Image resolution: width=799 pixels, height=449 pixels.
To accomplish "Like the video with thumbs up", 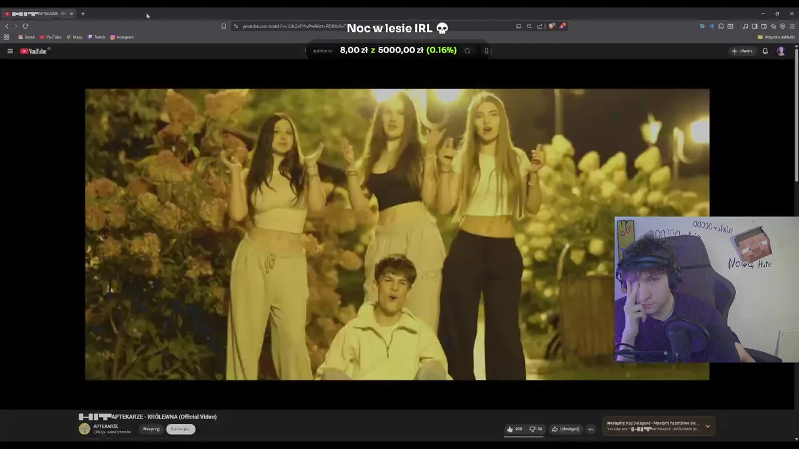I will coord(514,429).
